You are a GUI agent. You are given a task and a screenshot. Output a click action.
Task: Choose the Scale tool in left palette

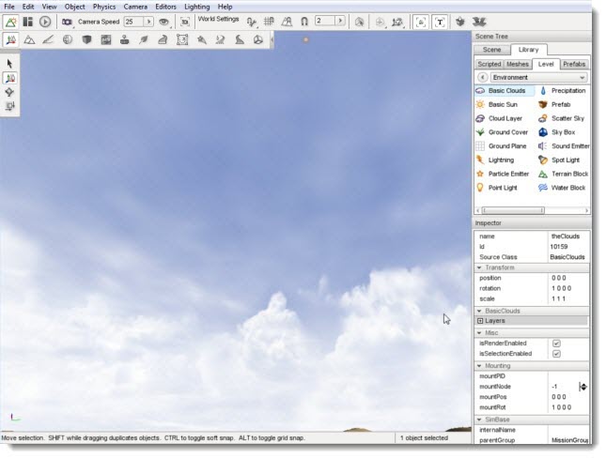(9, 106)
